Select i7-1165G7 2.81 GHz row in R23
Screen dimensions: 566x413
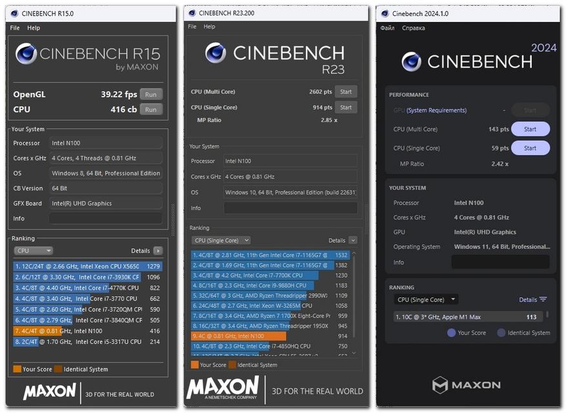click(270, 256)
